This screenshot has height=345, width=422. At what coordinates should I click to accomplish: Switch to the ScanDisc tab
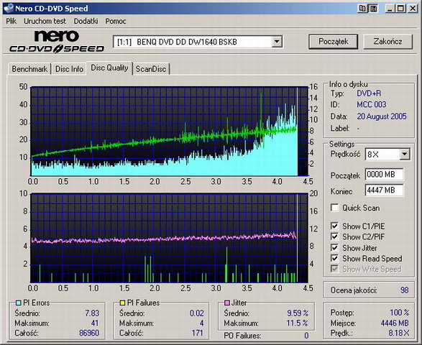151,69
